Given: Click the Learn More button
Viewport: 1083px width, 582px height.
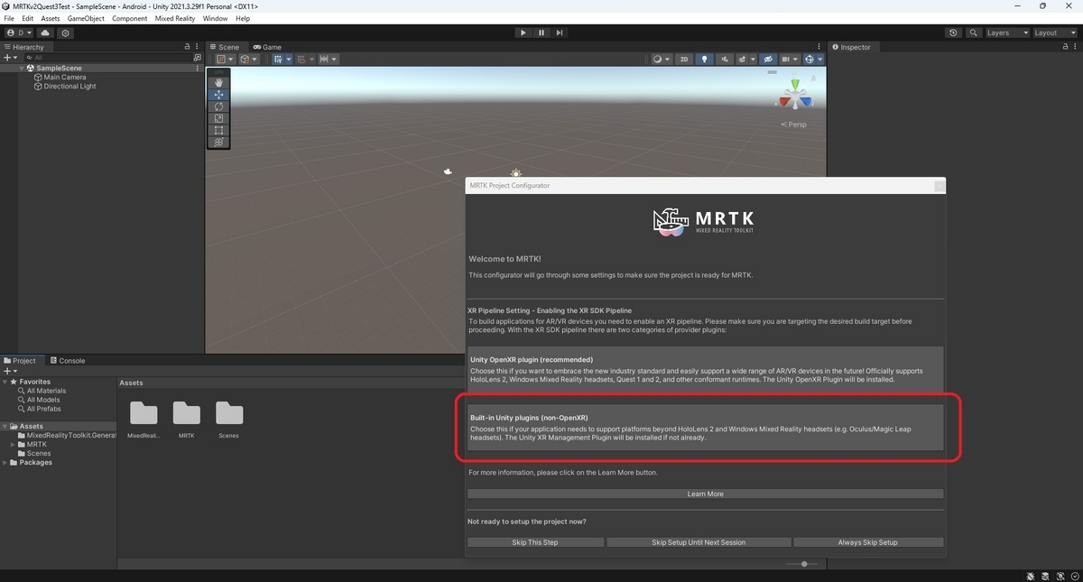Looking at the screenshot, I should coord(705,494).
